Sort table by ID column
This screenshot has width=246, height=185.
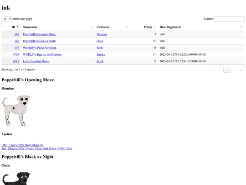pyautogui.click(x=11, y=27)
